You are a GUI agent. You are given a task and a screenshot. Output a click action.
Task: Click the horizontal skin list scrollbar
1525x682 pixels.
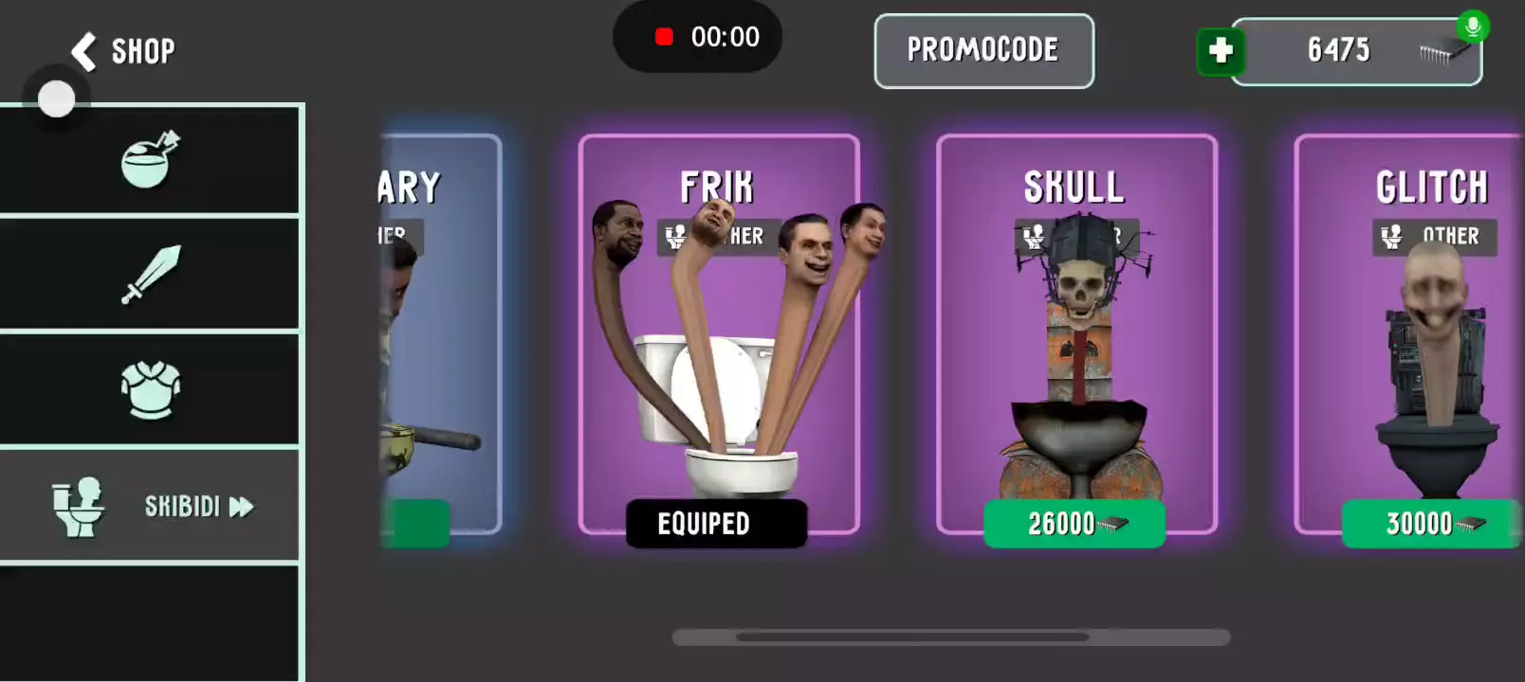click(x=951, y=637)
